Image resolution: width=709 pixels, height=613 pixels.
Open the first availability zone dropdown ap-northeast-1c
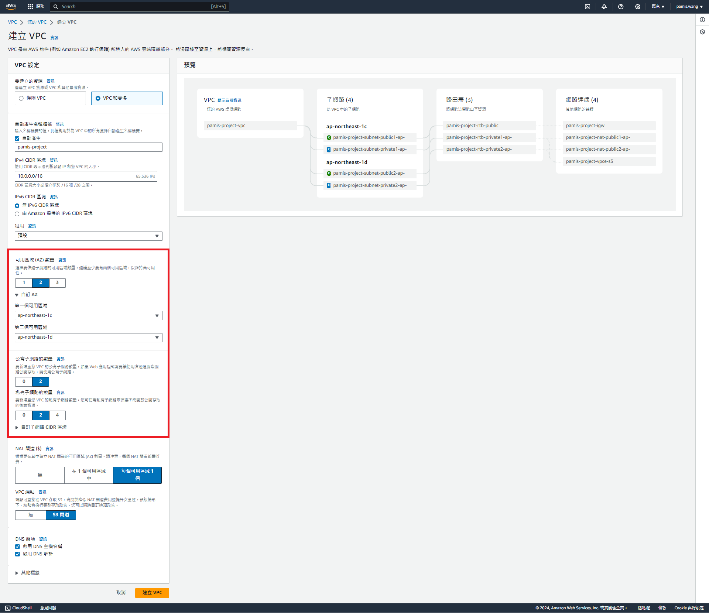pos(89,316)
